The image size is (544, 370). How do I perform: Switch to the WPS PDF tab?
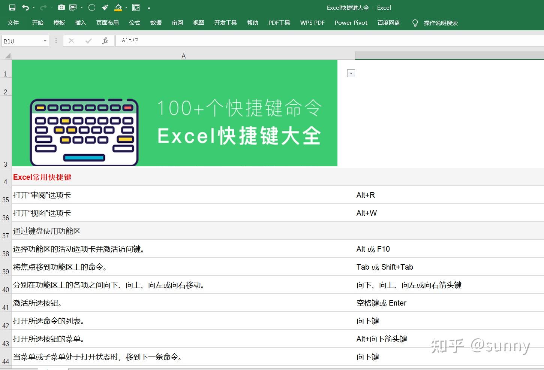pos(312,23)
